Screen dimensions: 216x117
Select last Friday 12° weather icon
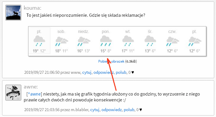(x=195, y=41)
